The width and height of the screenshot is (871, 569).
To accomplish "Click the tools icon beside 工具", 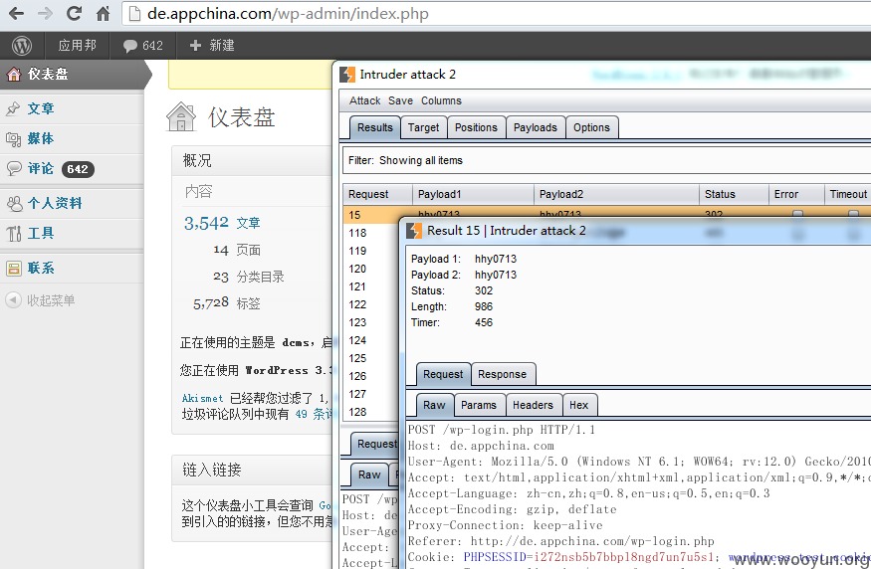I will pos(13,234).
